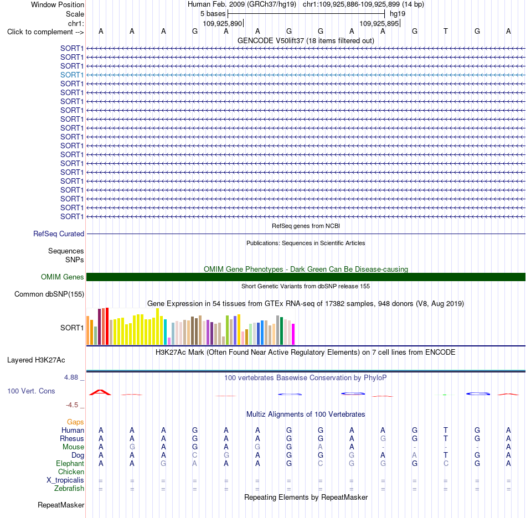This screenshot has height=518, width=526.
Task: Open the 'OMIM Gene Phenotypes' track title
Action: (x=306, y=269)
